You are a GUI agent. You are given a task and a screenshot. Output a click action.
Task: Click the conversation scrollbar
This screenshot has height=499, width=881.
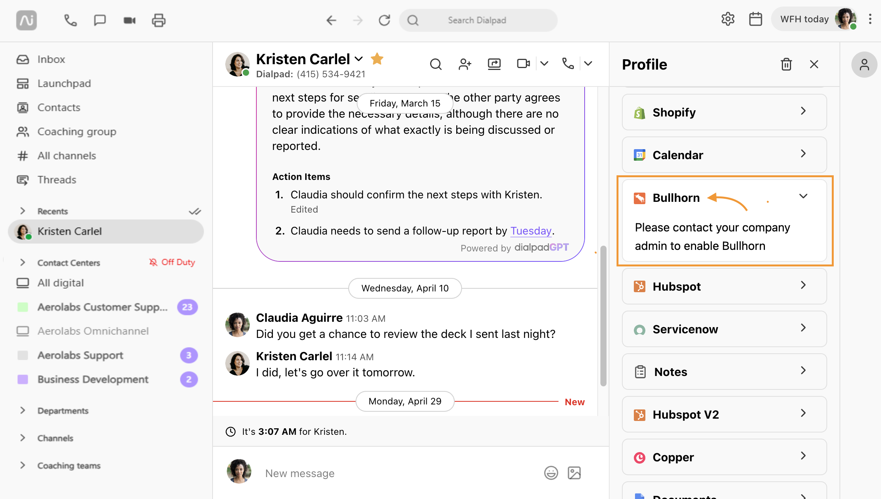(603, 316)
